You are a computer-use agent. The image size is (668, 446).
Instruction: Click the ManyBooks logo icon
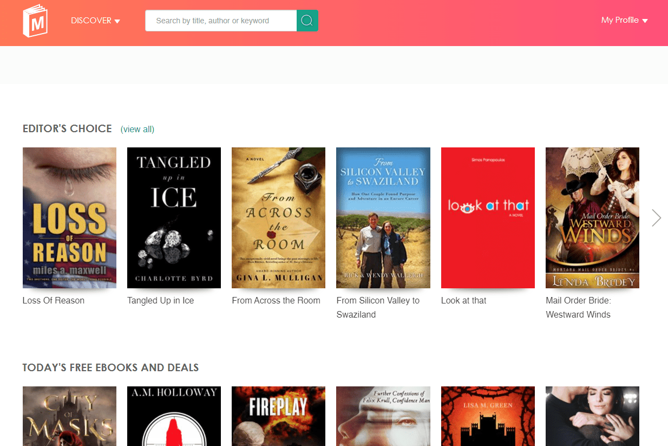[x=35, y=20]
